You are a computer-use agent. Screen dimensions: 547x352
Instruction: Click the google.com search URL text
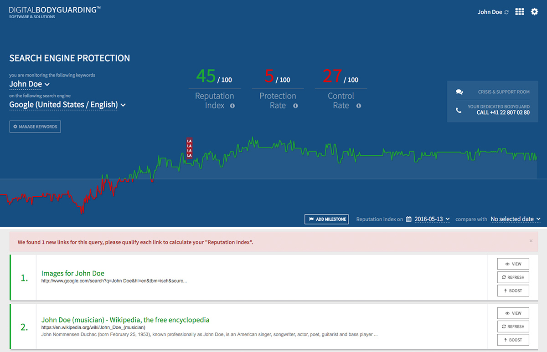click(114, 281)
